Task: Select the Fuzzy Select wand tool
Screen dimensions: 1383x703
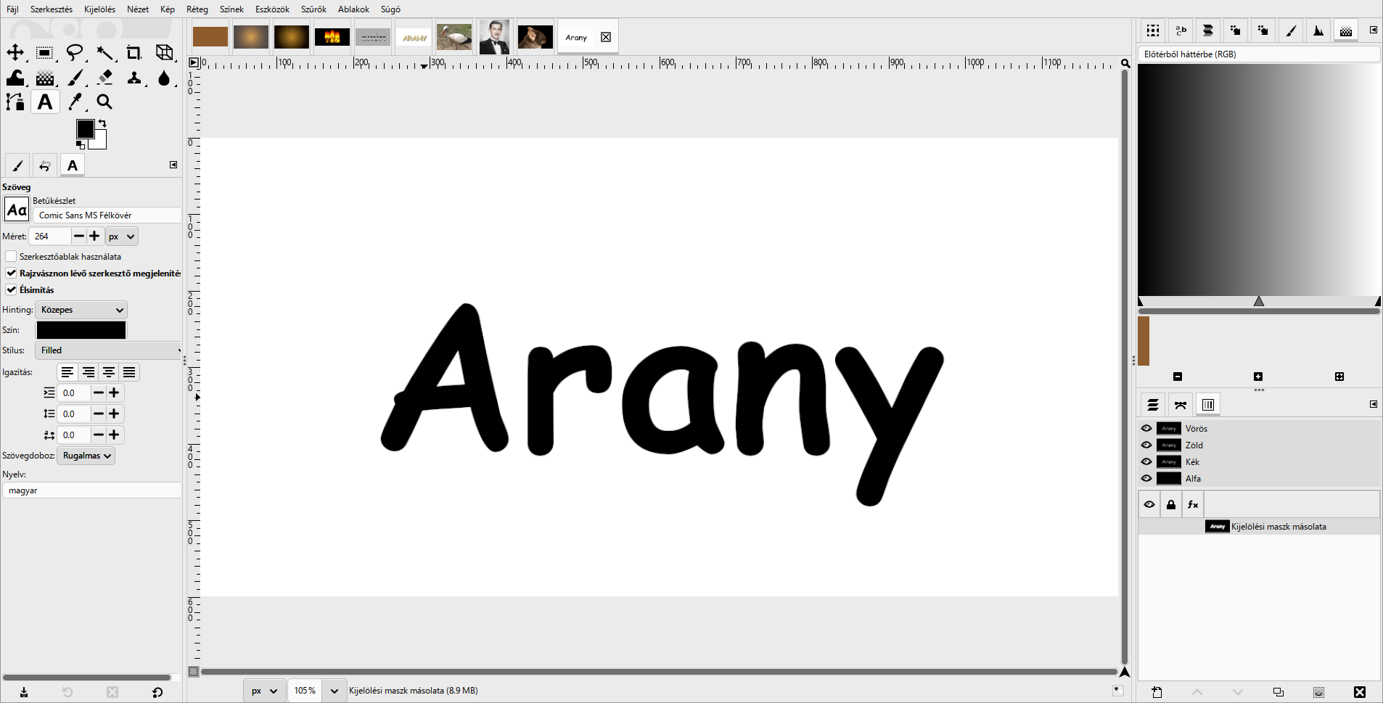Action: [x=104, y=52]
